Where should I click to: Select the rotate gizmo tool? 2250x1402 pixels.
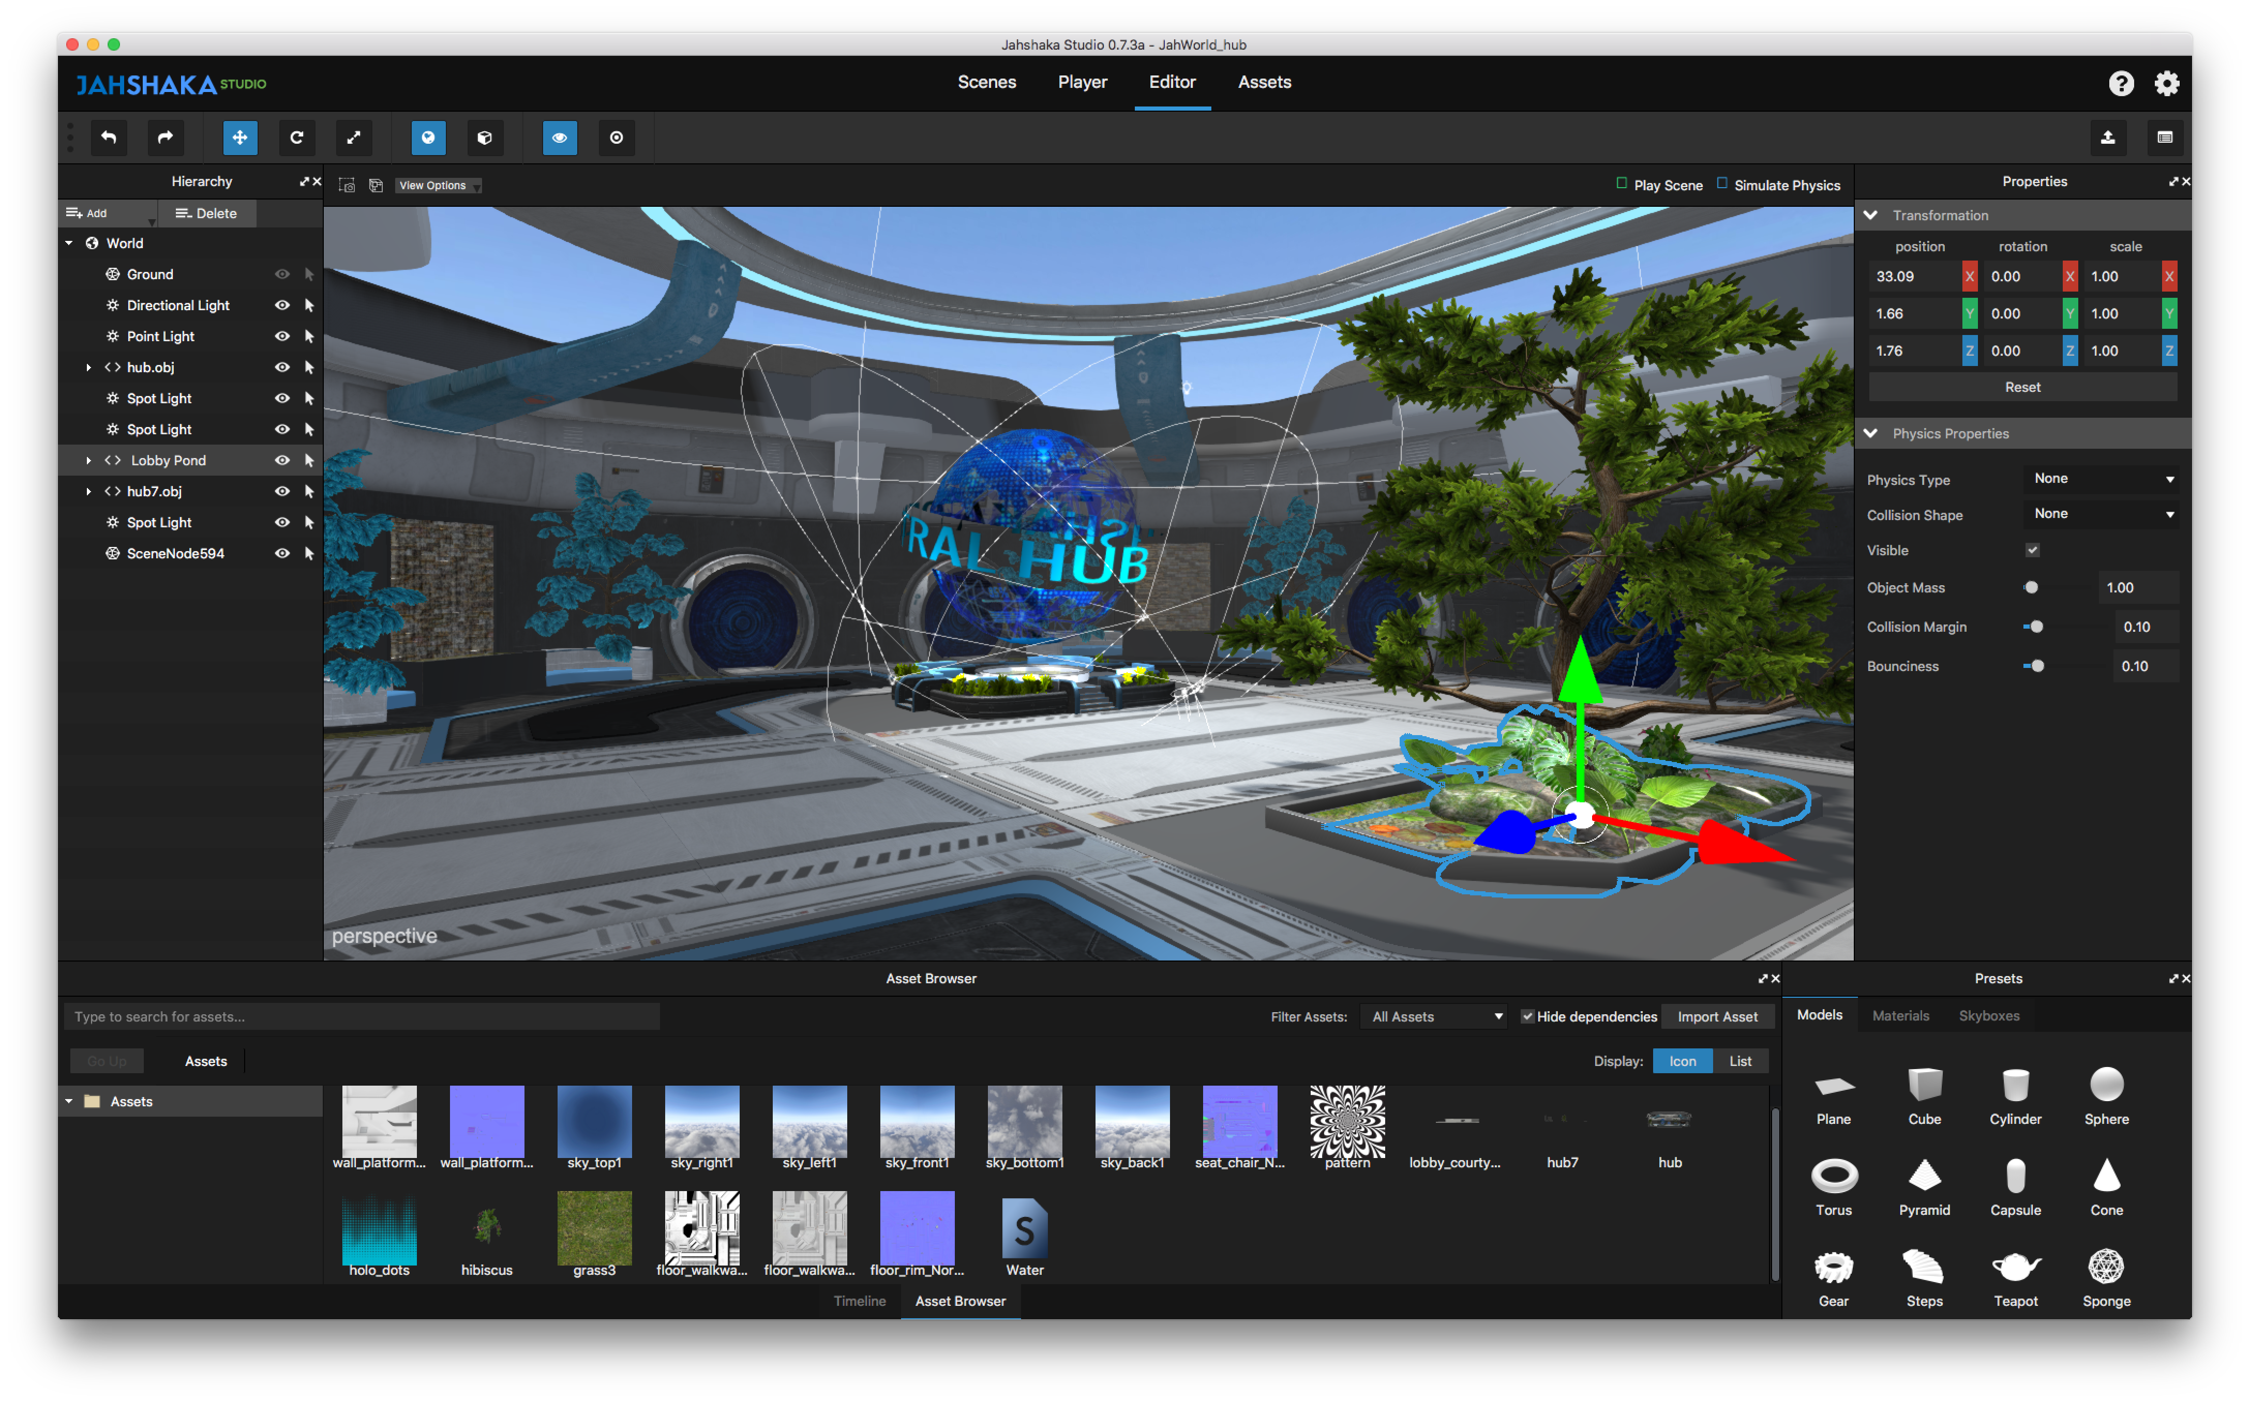tap(297, 137)
